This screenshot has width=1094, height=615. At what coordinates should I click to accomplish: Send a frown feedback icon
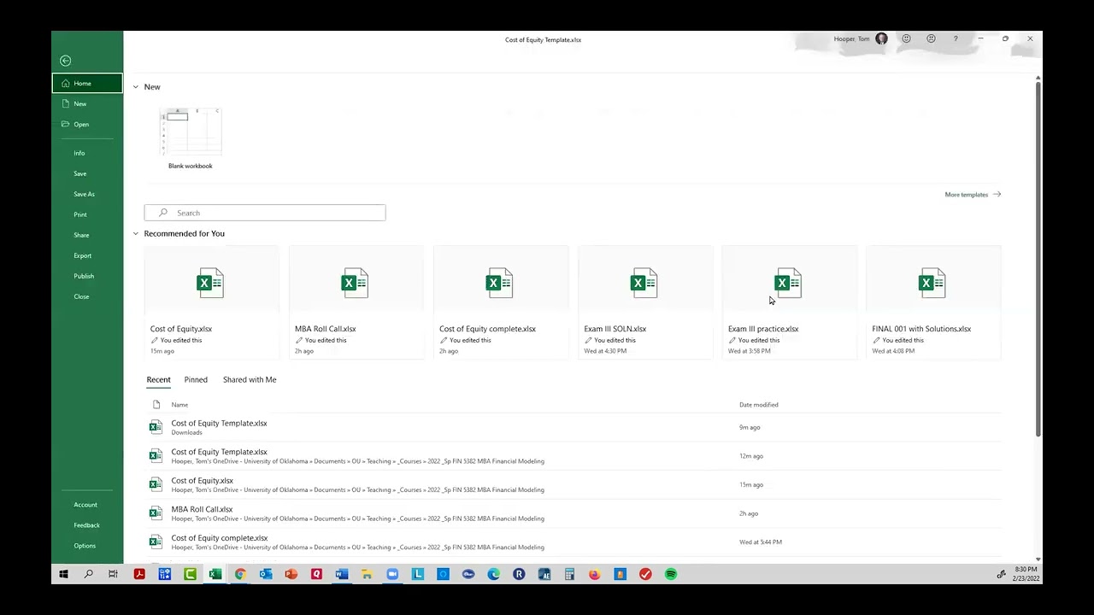tap(931, 38)
